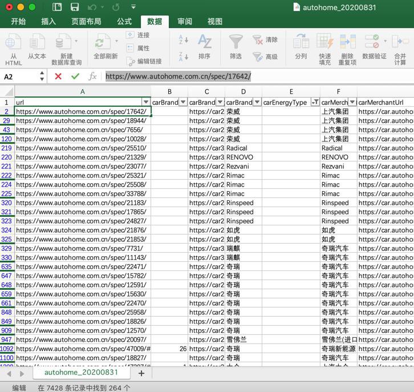
Task: Cancel the formula bar entry
Action: [x=58, y=76]
